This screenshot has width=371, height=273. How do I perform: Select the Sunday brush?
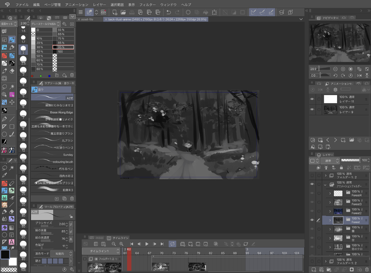coord(52,155)
